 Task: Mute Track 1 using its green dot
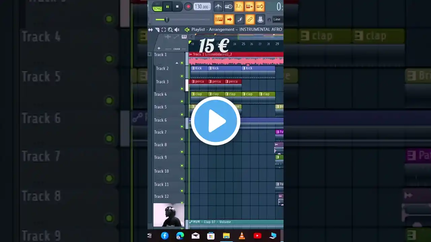click(182, 63)
